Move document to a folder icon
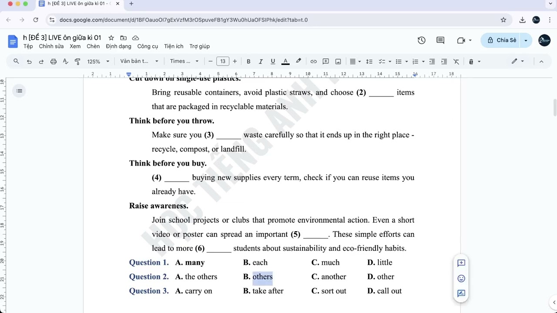The height and width of the screenshot is (313, 557). point(124,38)
